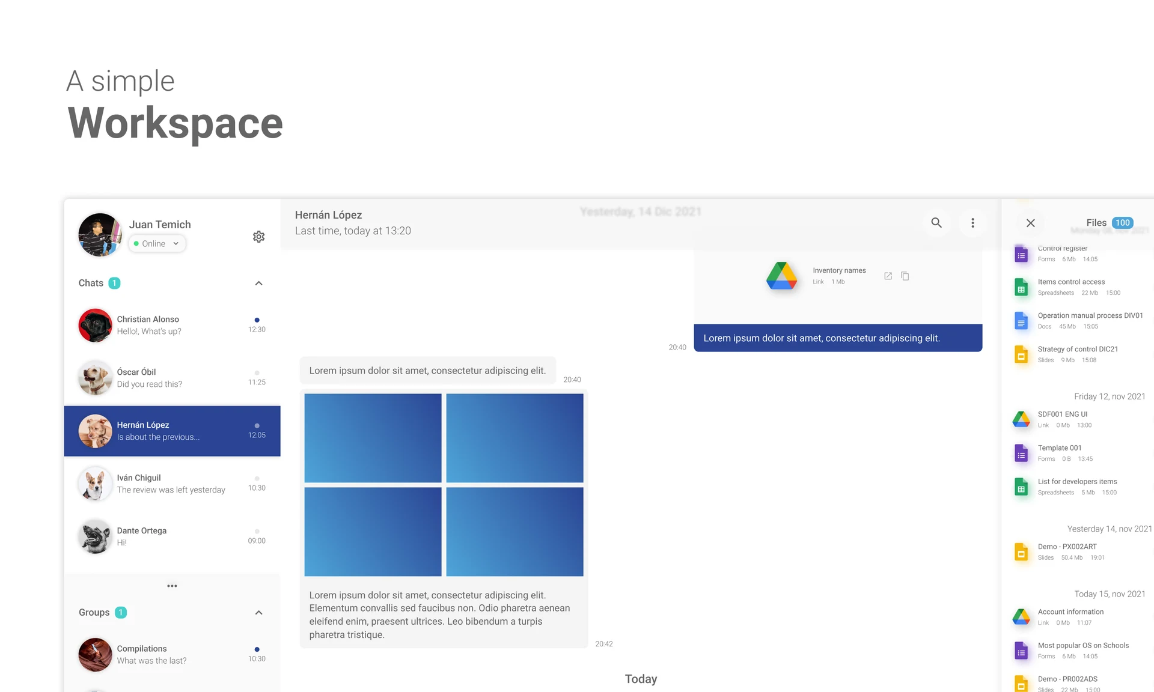Open chat with Dante Ortega
This screenshot has height=692, width=1154.
coord(172,536)
